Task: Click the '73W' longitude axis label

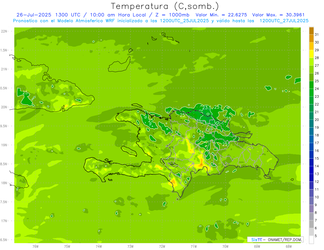Action: point(130,246)
